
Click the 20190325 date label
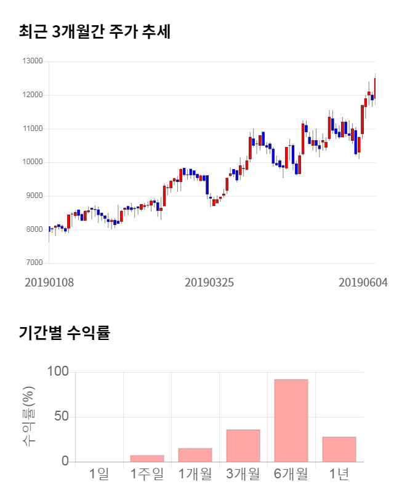coord(209,283)
